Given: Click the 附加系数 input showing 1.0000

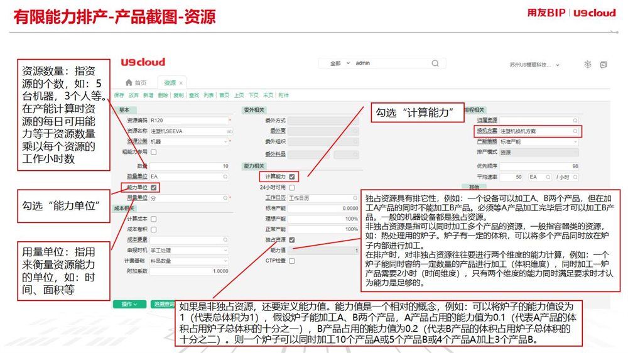Looking at the screenshot, I should pos(189,271).
